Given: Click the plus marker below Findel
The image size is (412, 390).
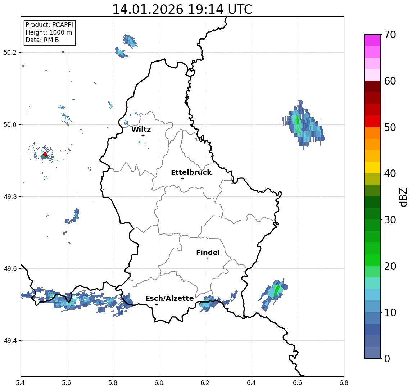Looking at the screenshot, I should [x=208, y=259].
